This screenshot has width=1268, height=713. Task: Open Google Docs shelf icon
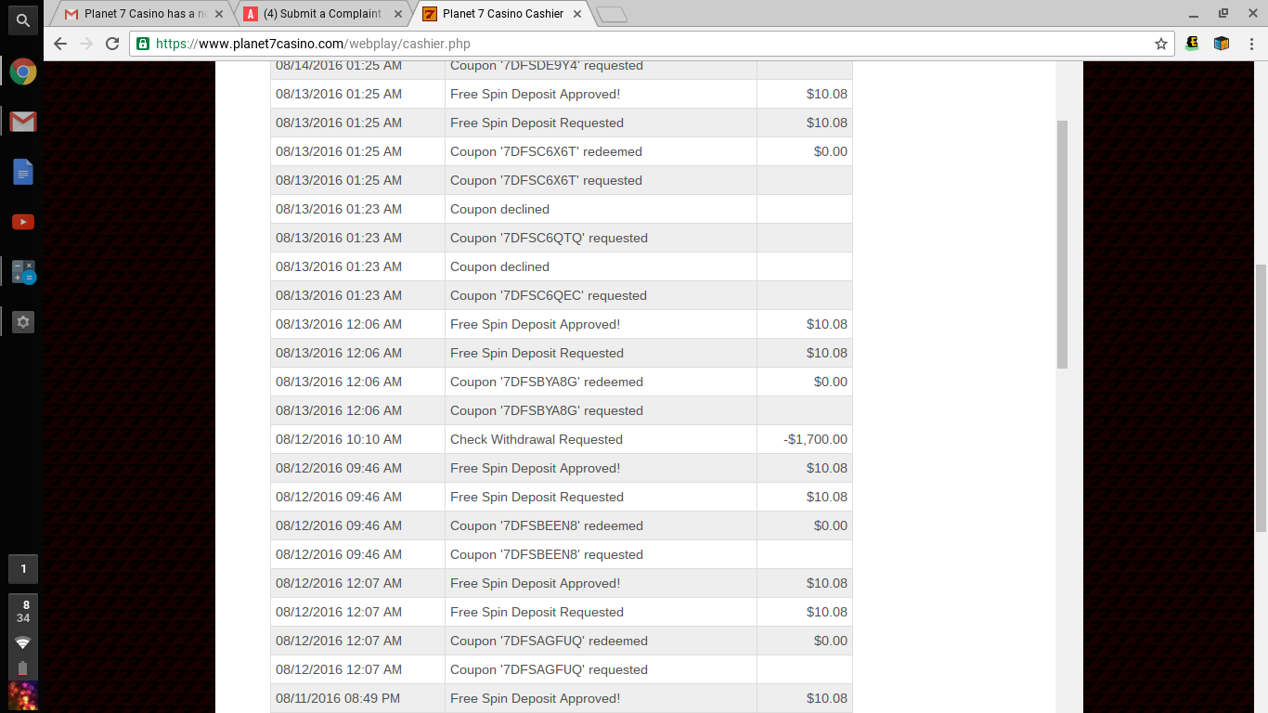tap(23, 172)
